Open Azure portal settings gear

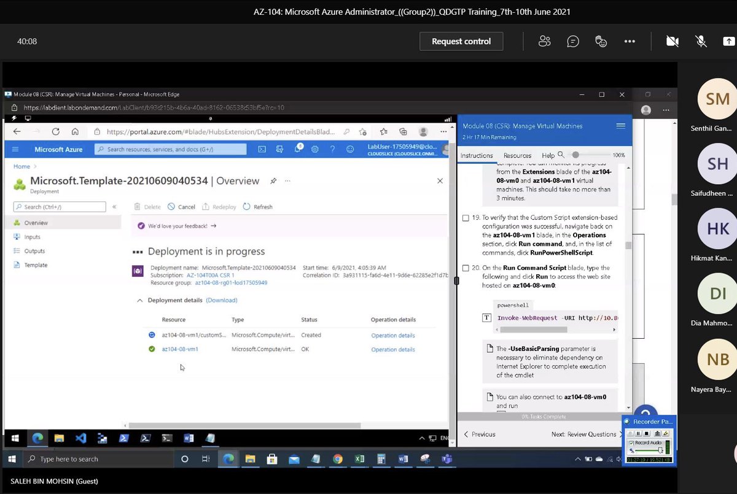pos(315,149)
